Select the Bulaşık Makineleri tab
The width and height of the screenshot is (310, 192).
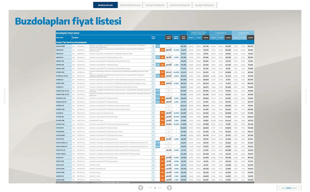[x=204, y=5]
